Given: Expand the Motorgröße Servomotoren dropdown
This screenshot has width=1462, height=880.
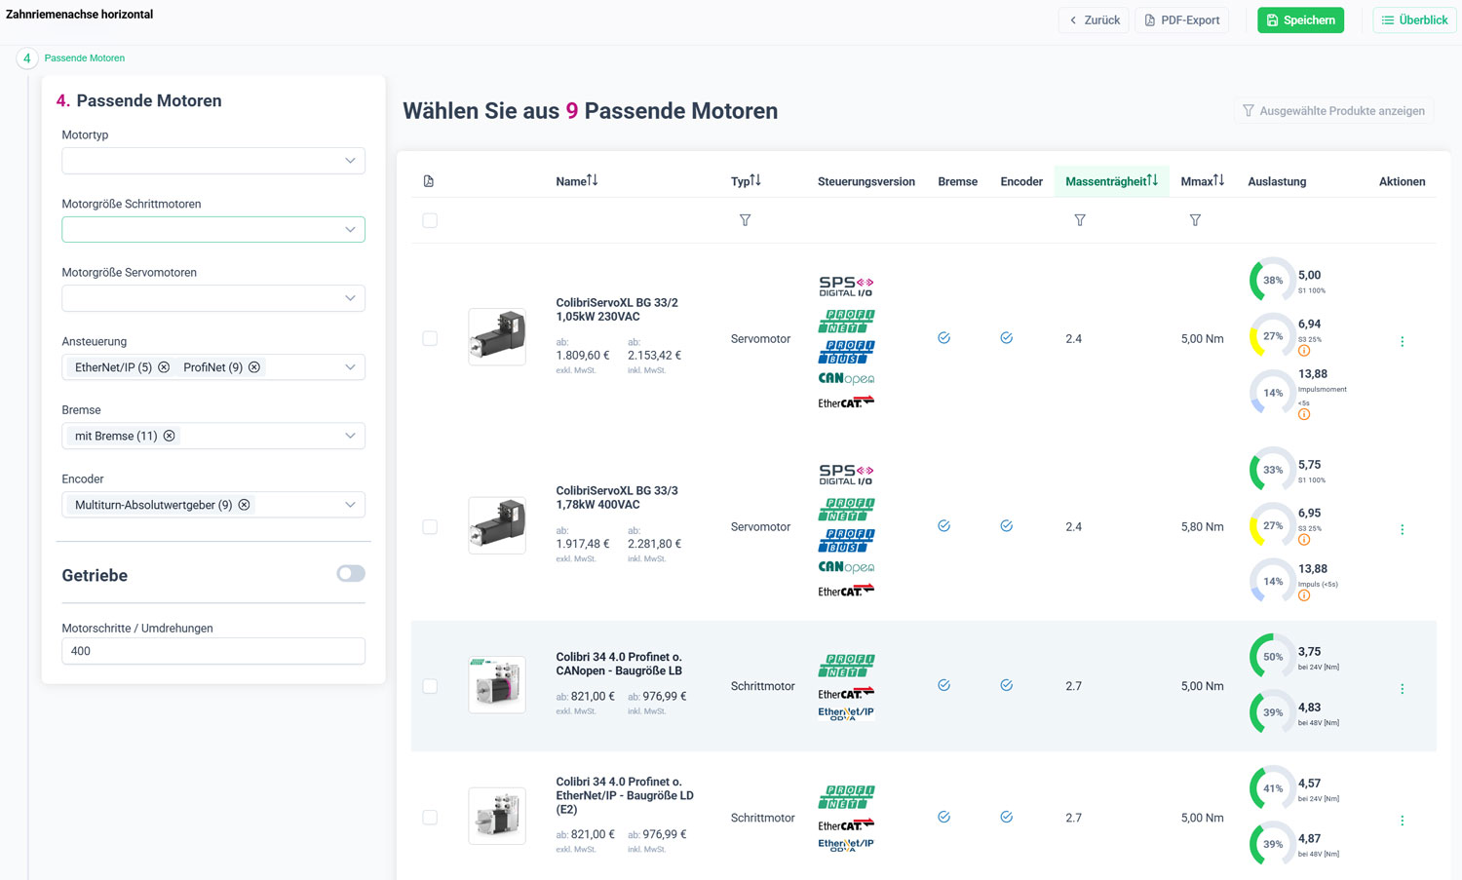Looking at the screenshot, I should point(212,297).
